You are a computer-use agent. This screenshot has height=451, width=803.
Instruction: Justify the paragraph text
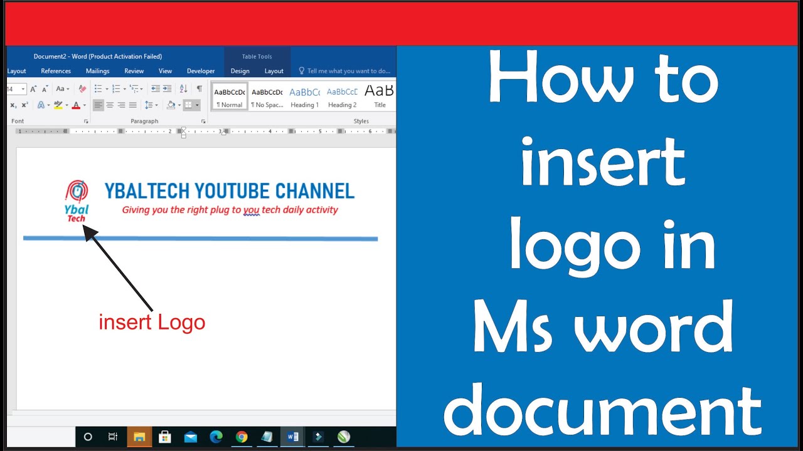(x=133, y=105)
